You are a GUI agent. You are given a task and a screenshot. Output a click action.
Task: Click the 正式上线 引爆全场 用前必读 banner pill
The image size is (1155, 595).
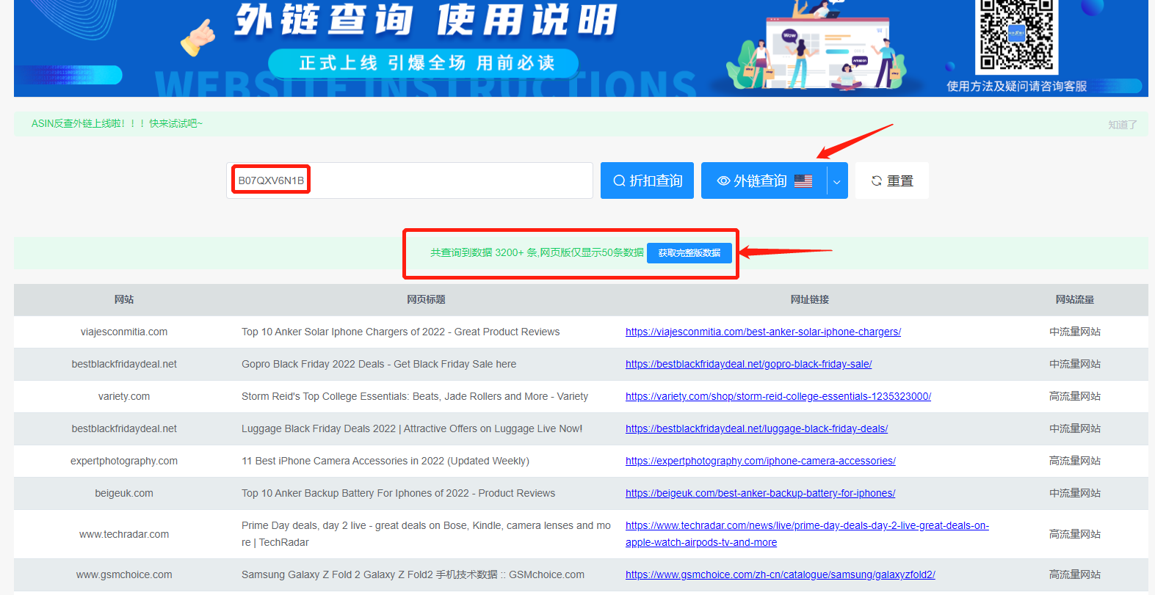(424, 63)
